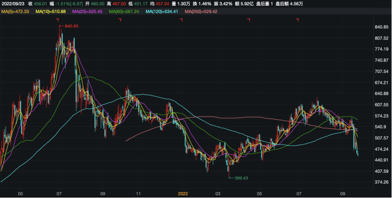Click the 807.52 price axis label
The height and width of the screenshot is (198, 392).
click(x=382, y=38)
